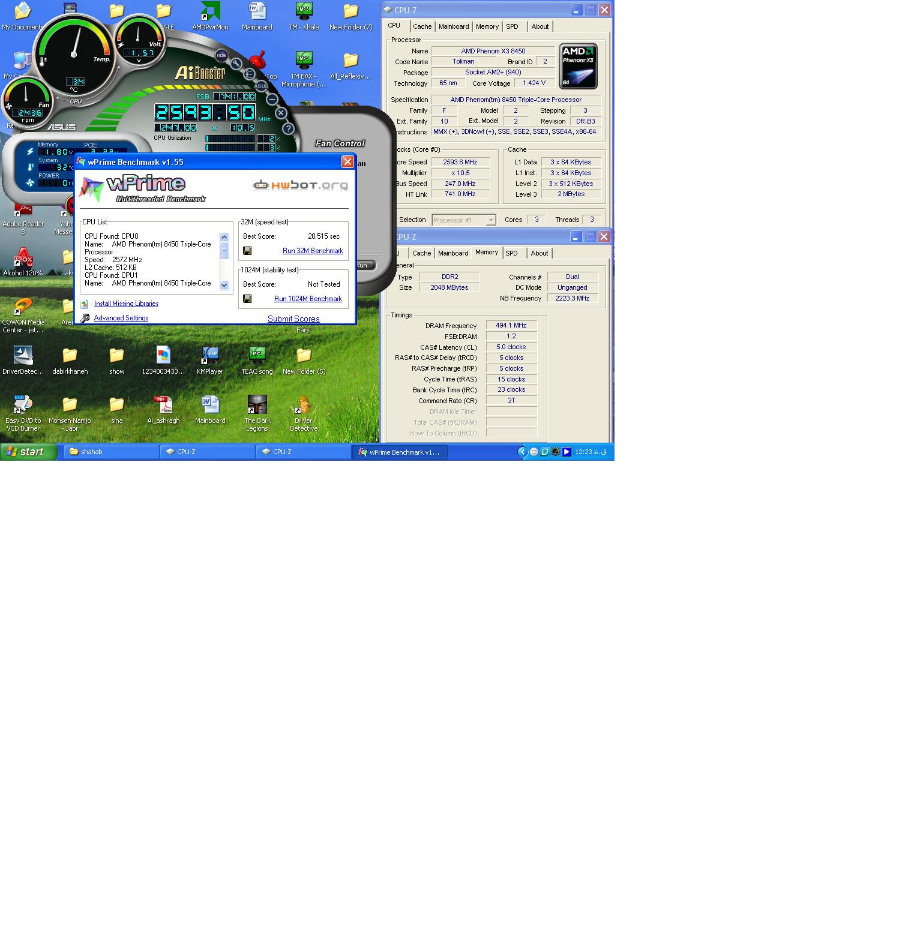
Task: Select the Driver Detective desktop shortcut
Action: pos(304,414)
